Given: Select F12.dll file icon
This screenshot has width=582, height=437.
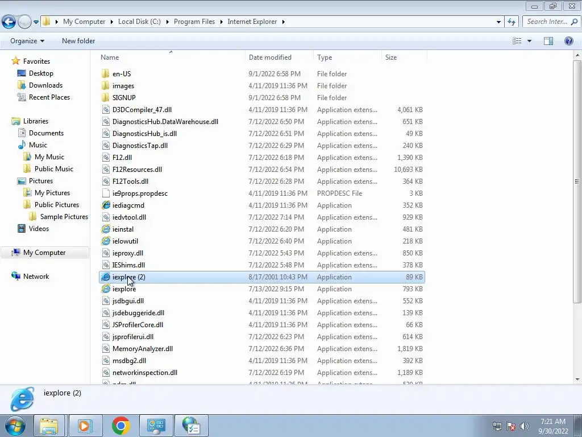Looking at the screenshot, I should [x=106, y=157].
